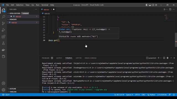Open the Accounts menu icon
Screen dimensions: 177x99
(3, 83)
